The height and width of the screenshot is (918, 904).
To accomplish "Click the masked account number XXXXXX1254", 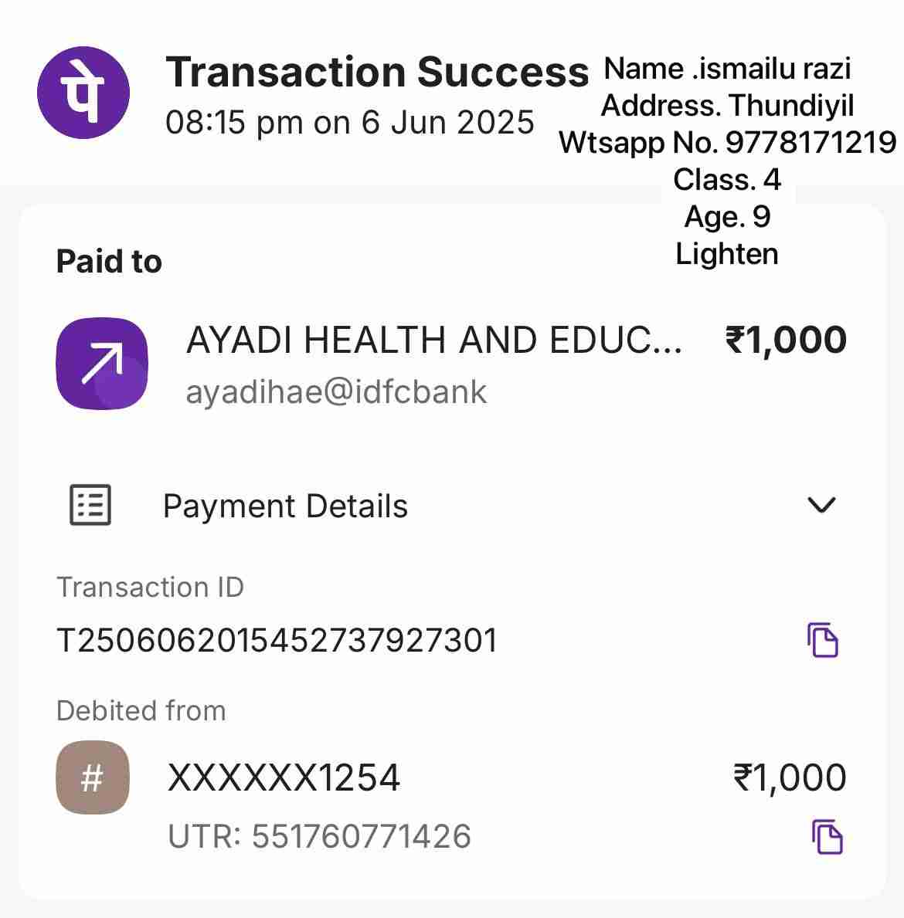I will coord(284,778).
